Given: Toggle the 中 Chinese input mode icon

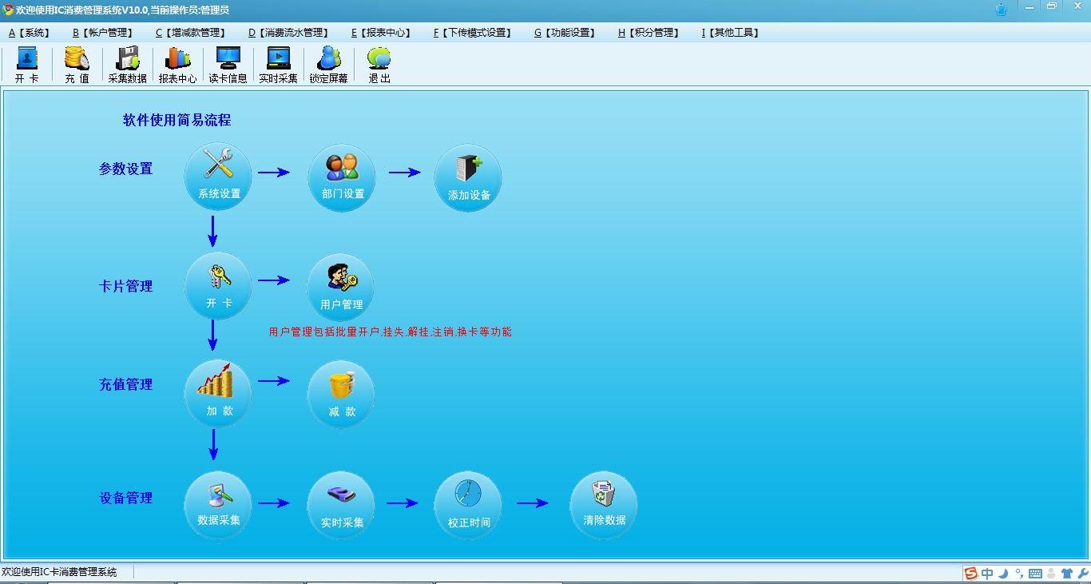Looking at the screenshot, I should pyautogui.click(x=987, y=573).
